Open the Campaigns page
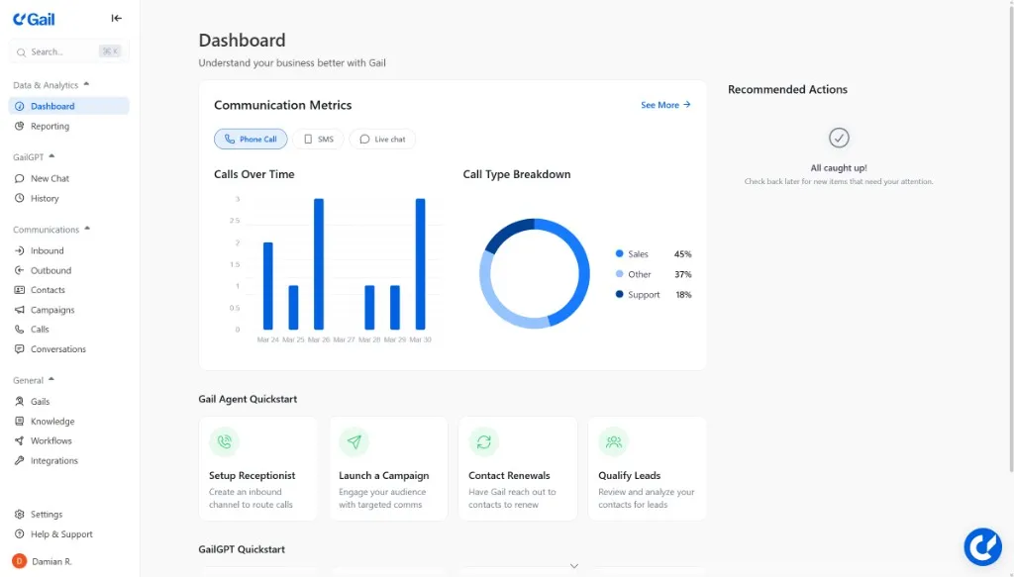 point(68,310)
